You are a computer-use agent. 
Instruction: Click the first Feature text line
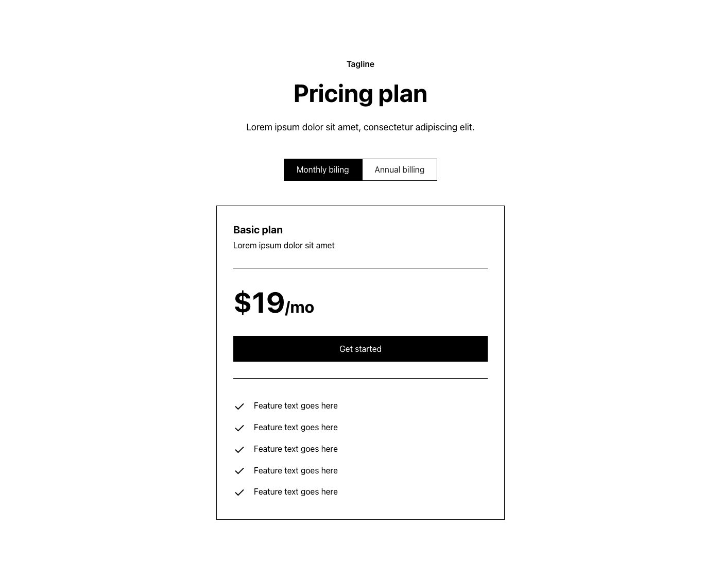tap(296, 406)
